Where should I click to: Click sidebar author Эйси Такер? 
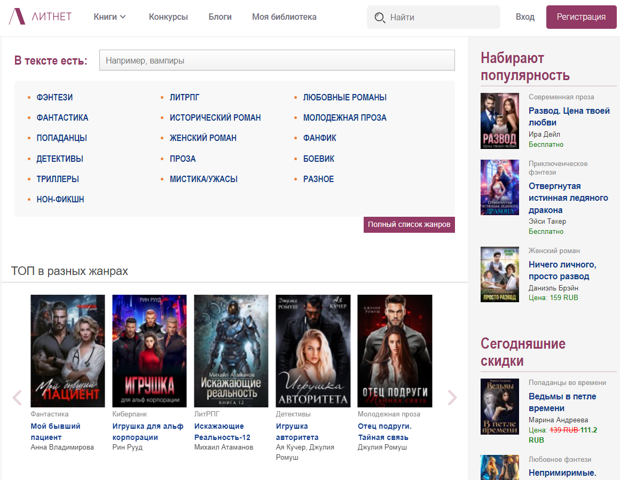(547, 221)
